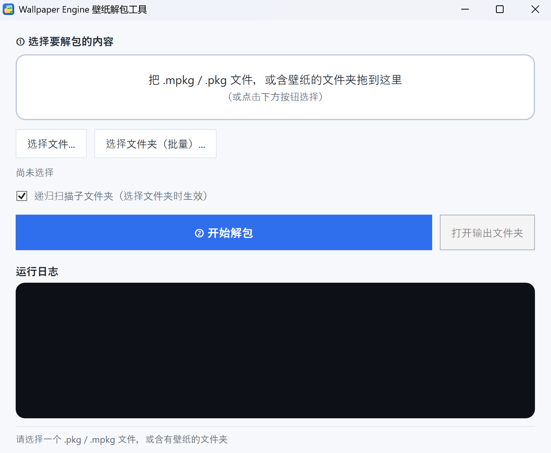Screen dimensions: 551x453
Task: Click the hint text （或点击下方按钮选择）
Action: [275, 97]
